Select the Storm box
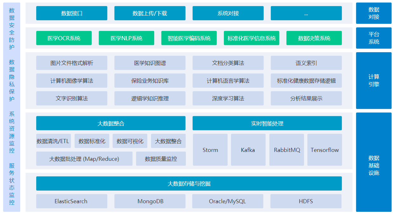The image size is (393, 214). coord(210,150)
